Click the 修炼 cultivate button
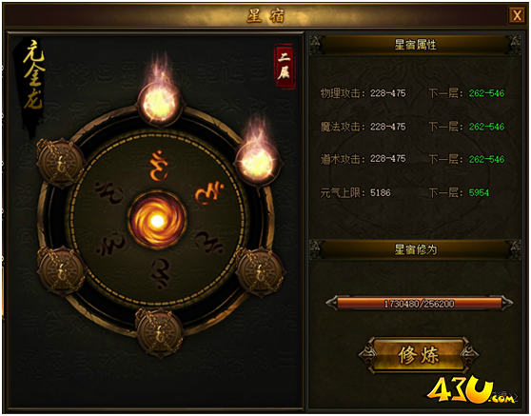This screenshot has height=416, width=531. (x=419, y=355)
